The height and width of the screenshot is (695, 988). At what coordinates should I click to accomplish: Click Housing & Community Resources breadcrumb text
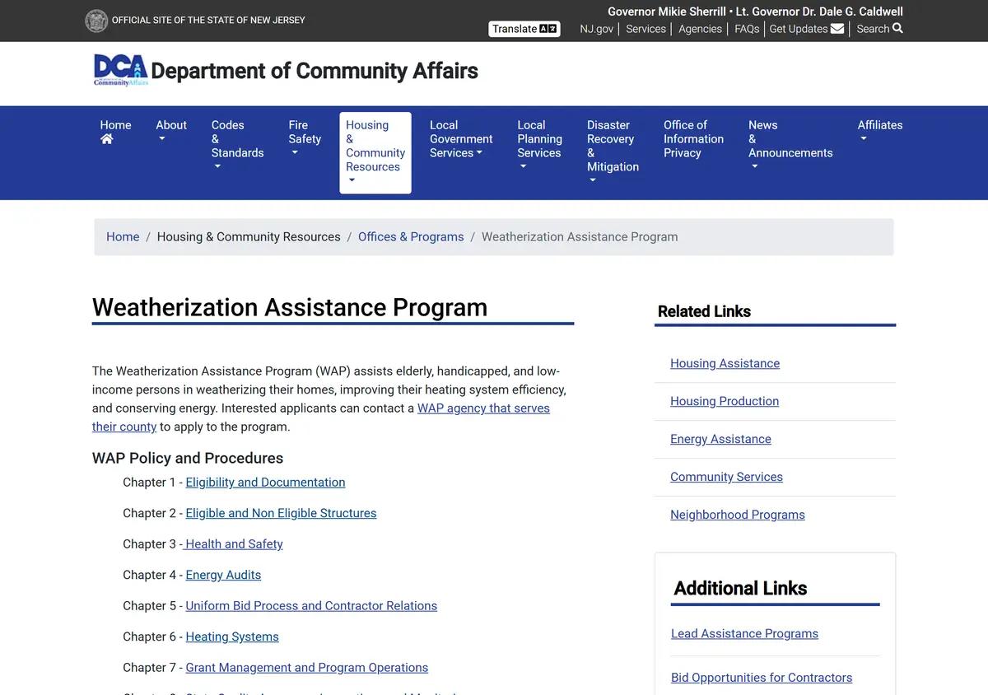249,237
